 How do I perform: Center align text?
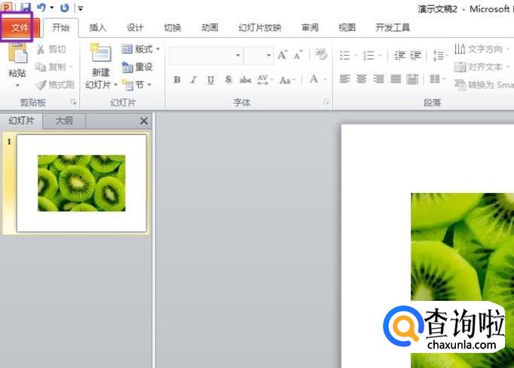tap(362, 79)
